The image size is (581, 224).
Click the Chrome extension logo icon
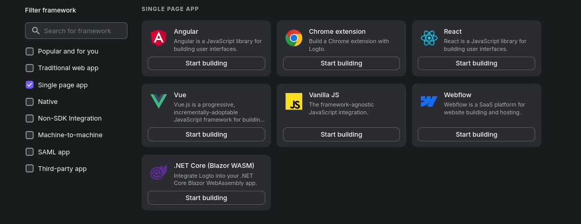click(x=293, y=38)
